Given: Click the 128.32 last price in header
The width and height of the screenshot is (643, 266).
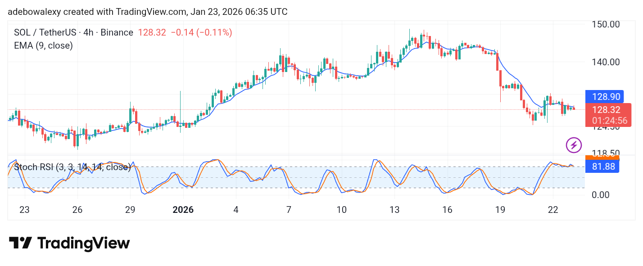Looking at the screenshot, I should 152,32.
